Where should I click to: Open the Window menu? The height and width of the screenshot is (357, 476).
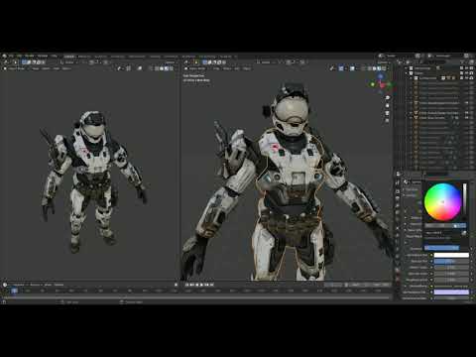[43, 56]
